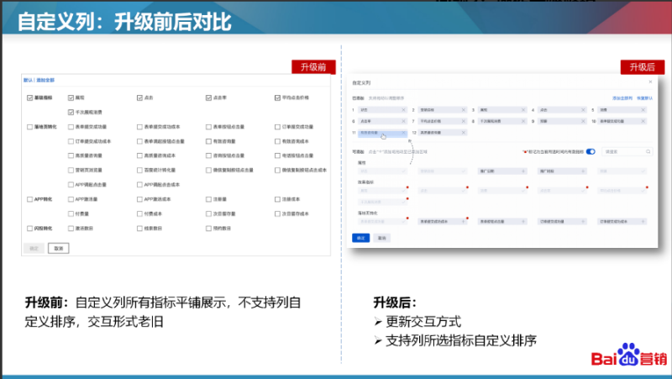Click the 恢复默认 link

coord(644,98)
